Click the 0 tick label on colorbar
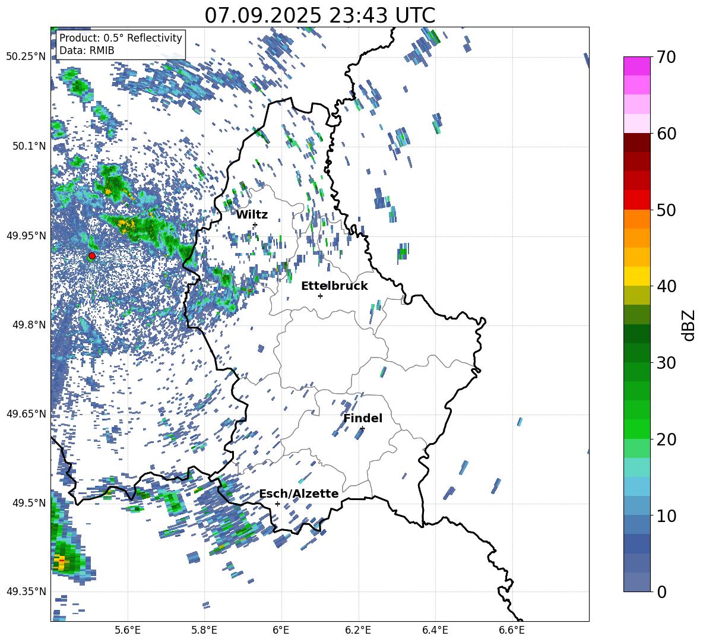The height and width of the screenshot is (642, 703). click(661, 592)
